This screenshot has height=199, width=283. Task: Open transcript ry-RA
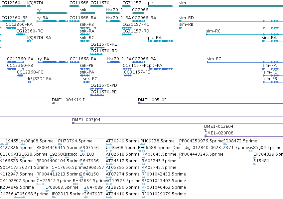click(x=43, y=18)
